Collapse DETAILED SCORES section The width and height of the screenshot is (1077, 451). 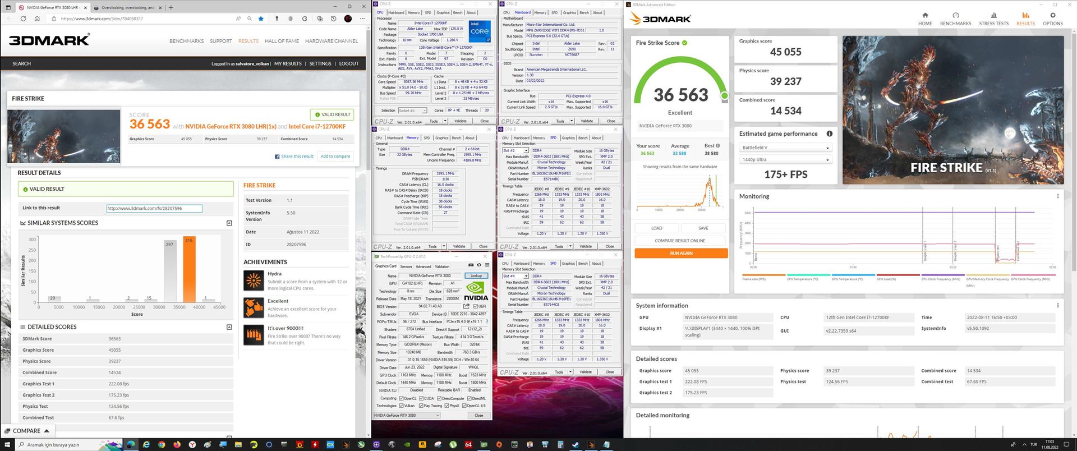click(x=229, y=326)
